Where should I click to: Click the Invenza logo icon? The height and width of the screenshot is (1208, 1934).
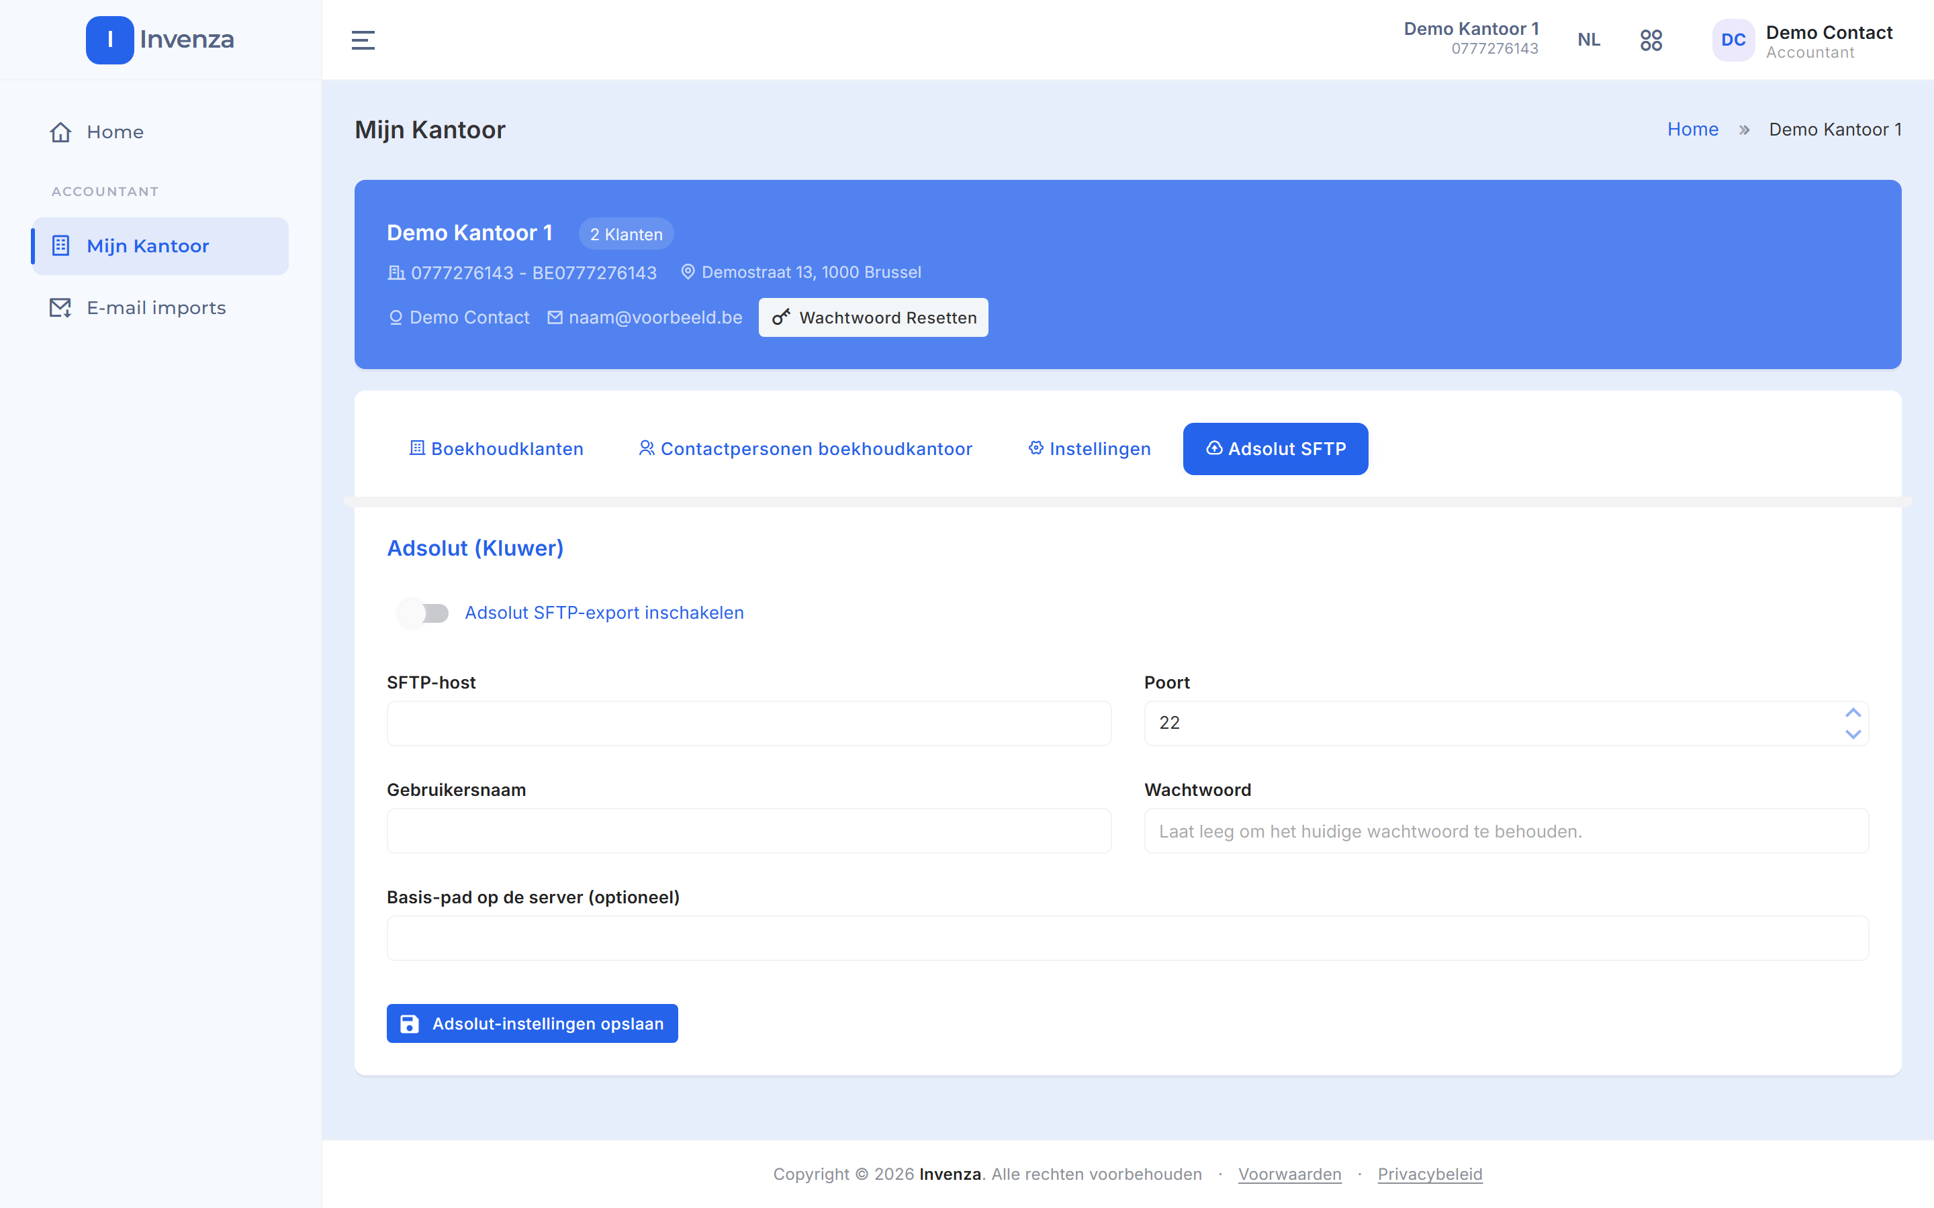[x=109, y=40]
